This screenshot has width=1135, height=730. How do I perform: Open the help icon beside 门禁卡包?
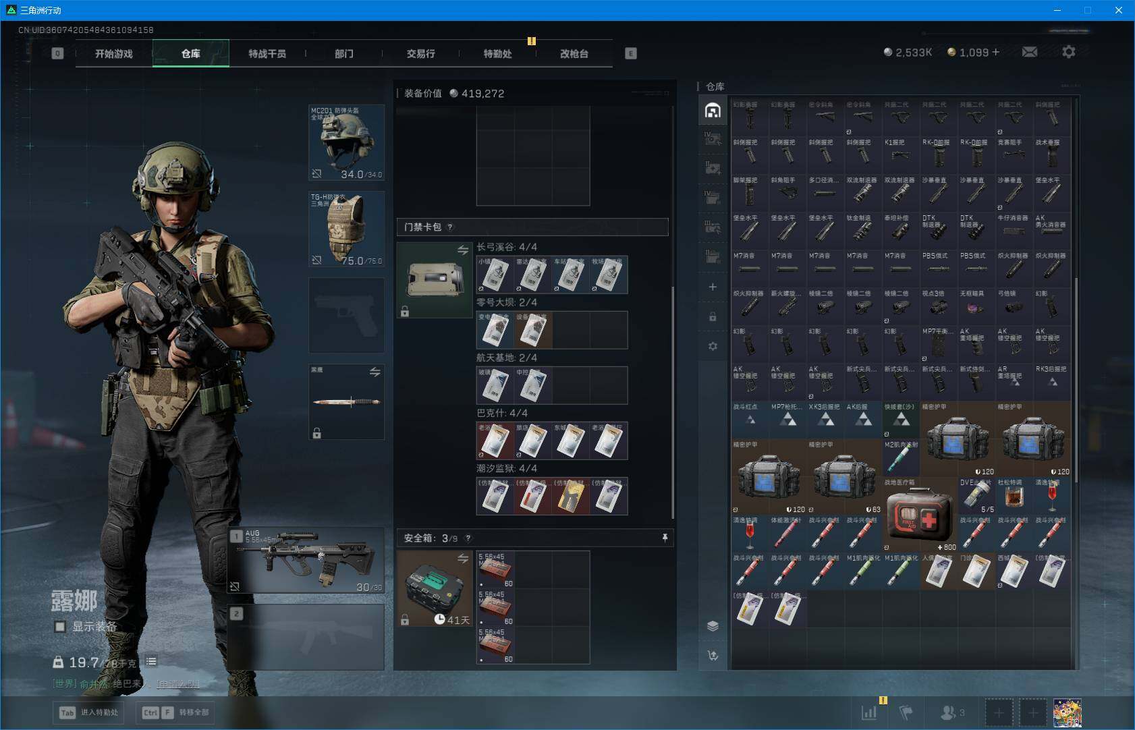[x=450, y=227]
